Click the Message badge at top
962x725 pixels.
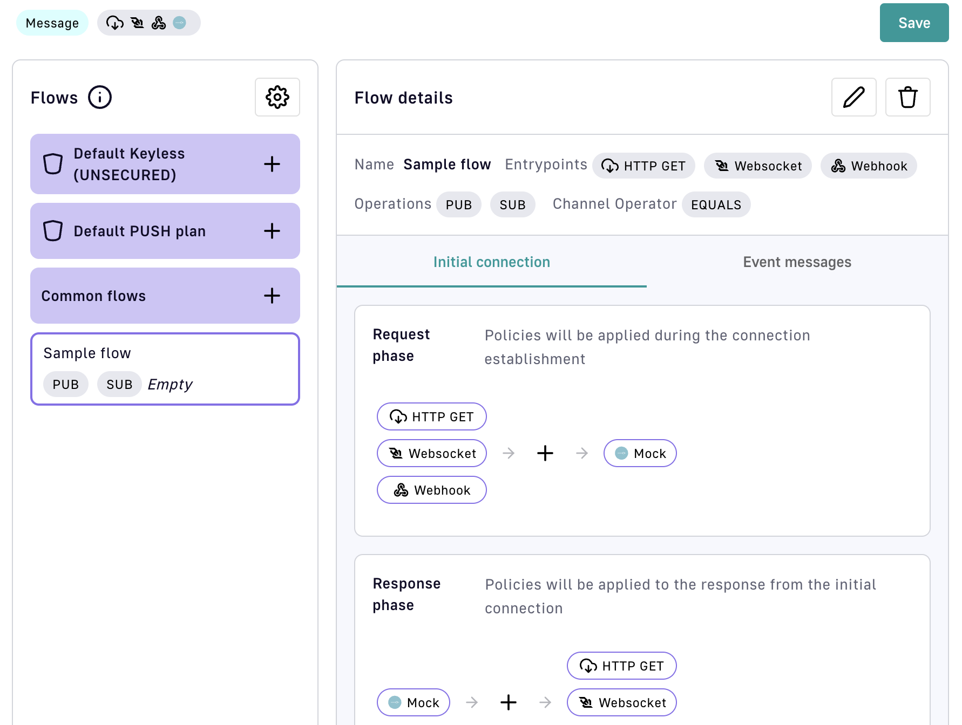[52, 23]
